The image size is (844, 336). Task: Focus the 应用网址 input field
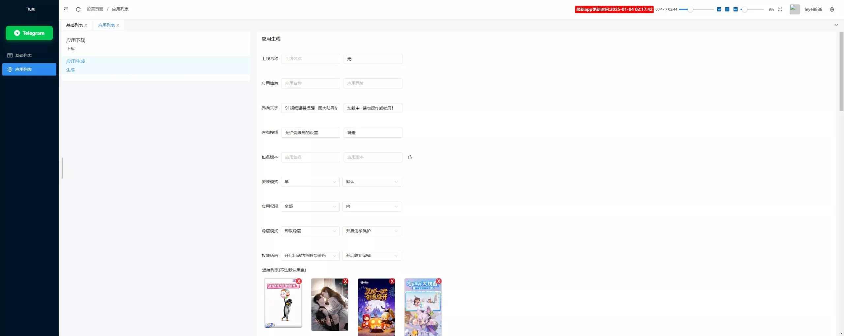(x=373, y=83)
